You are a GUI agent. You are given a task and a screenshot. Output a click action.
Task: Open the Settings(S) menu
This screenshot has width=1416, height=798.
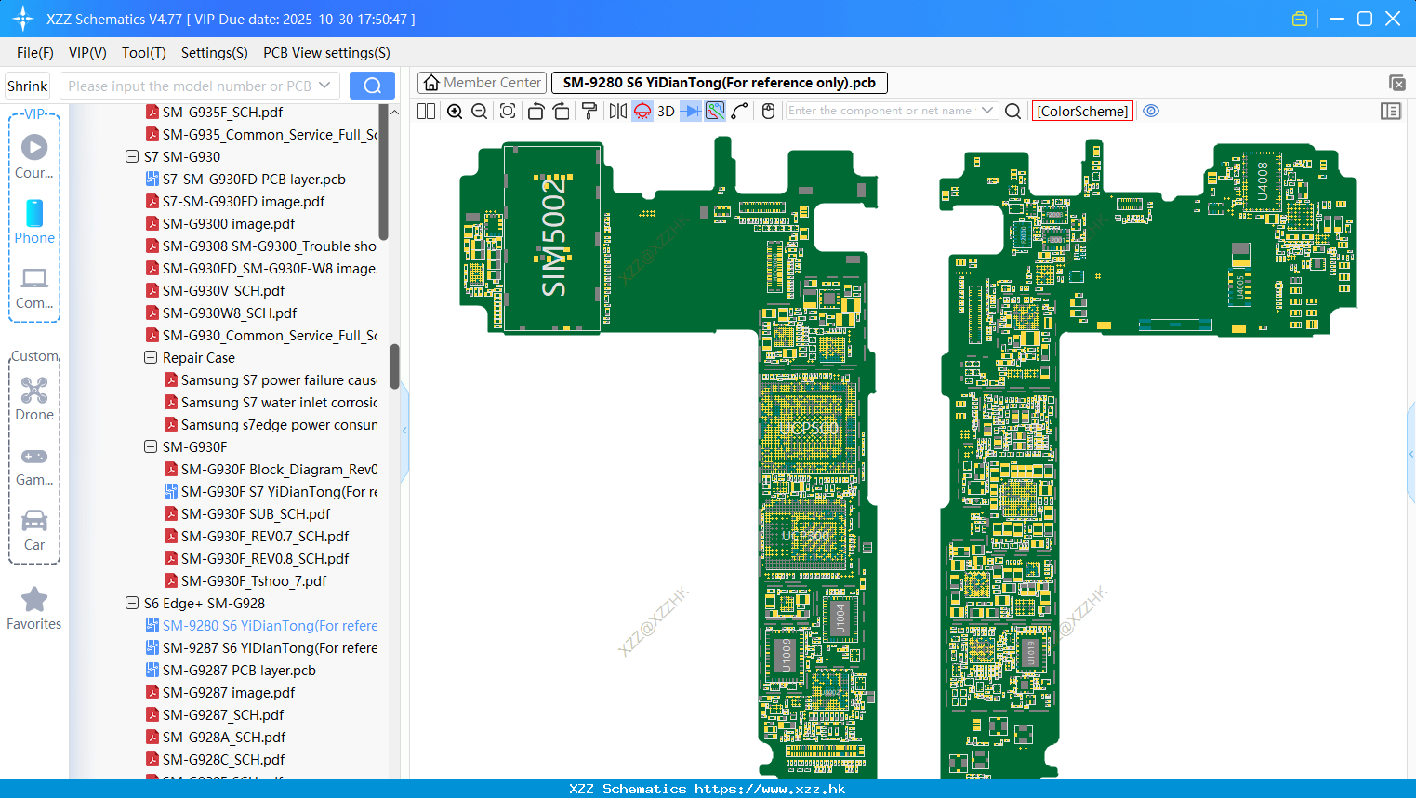215,53
